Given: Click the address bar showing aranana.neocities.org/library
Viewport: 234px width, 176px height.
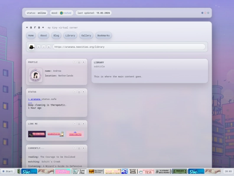Looking at the screenshot, I should [129, 47].
